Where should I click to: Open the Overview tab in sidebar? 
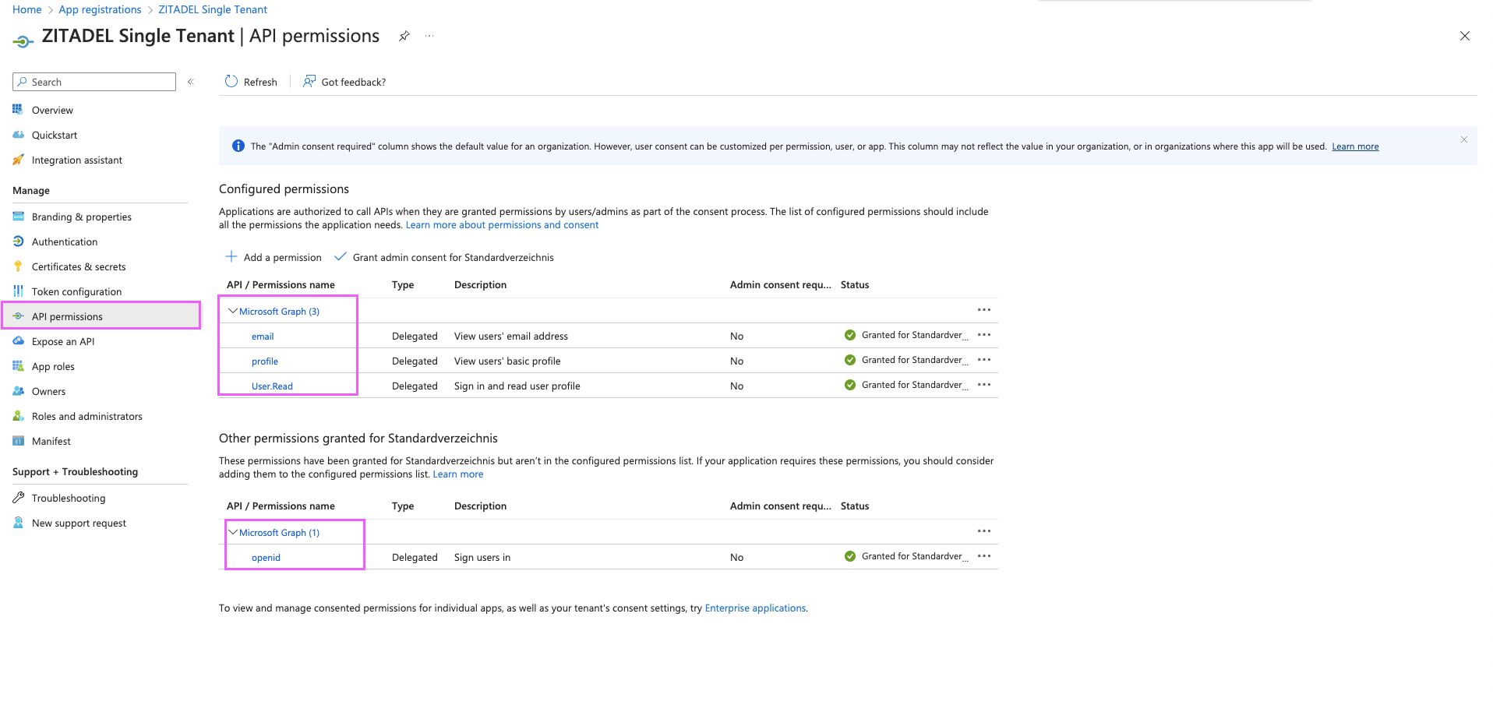pos(51,110)
